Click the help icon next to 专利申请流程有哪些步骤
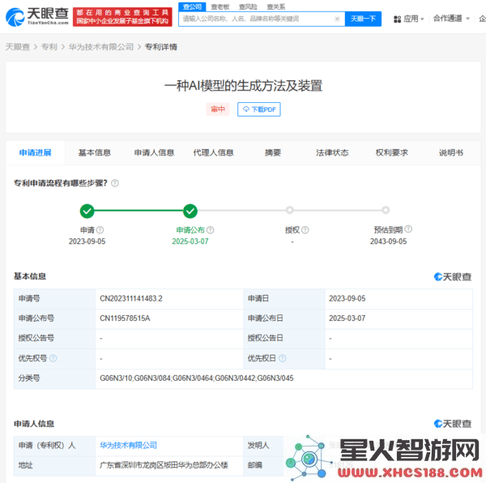Viewport: 486px width, 483px height. click(115, 183)
